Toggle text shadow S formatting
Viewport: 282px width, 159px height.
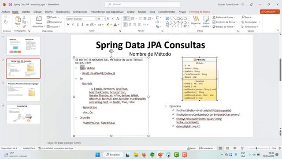[x=82, y=25]
